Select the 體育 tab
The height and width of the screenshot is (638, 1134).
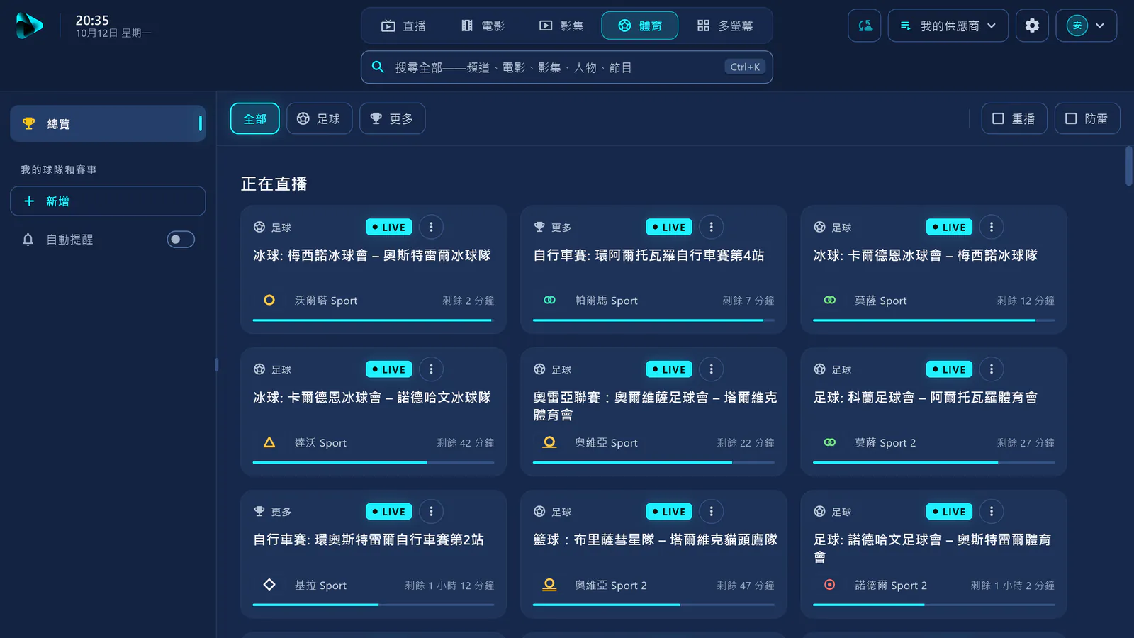point(640,26)
